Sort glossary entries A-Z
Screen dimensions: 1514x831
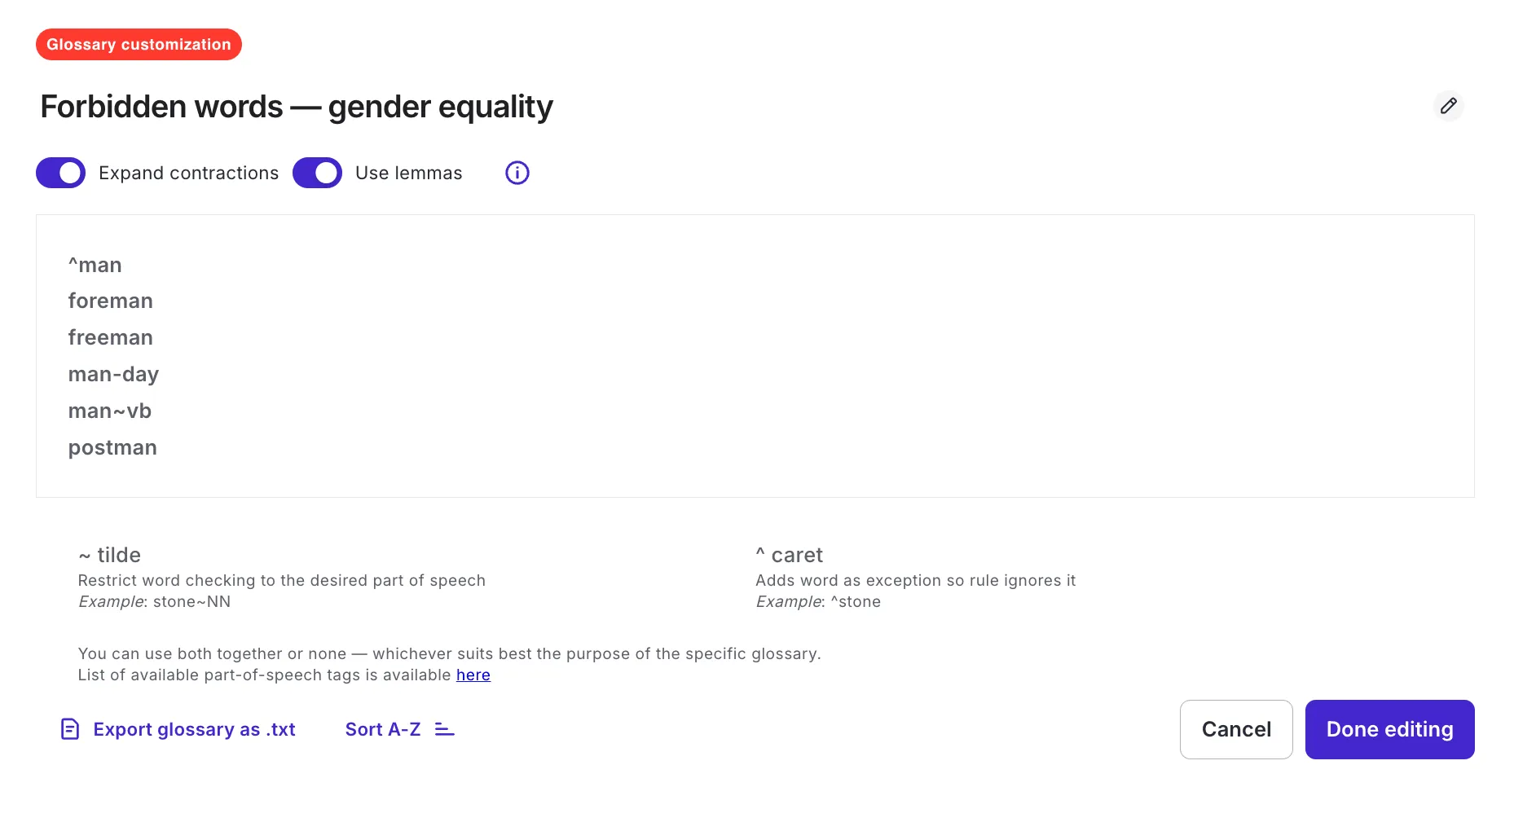383,729
